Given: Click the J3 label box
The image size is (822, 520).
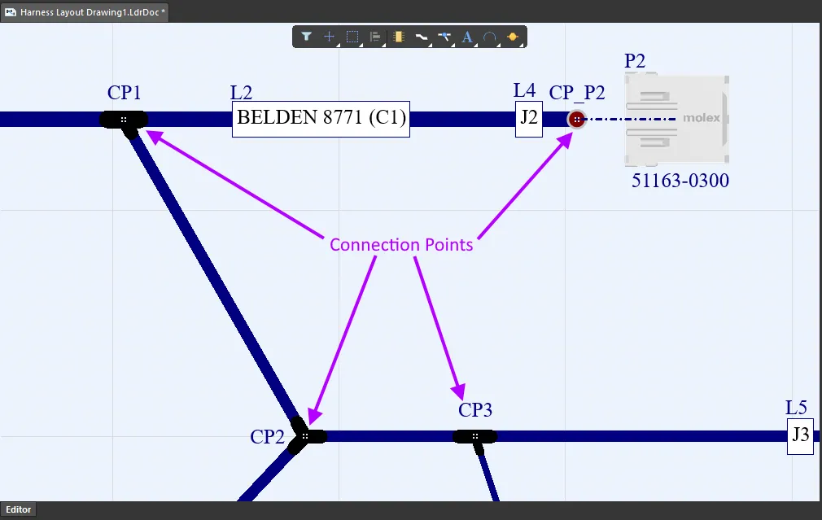Looking at the screenshot, I should [800, 436].
